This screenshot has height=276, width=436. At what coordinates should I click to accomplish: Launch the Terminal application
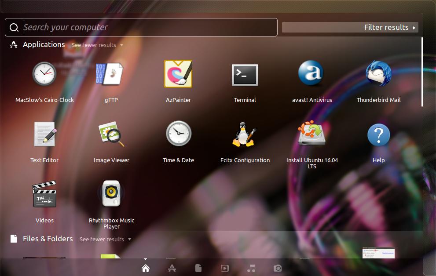(245, 75)
